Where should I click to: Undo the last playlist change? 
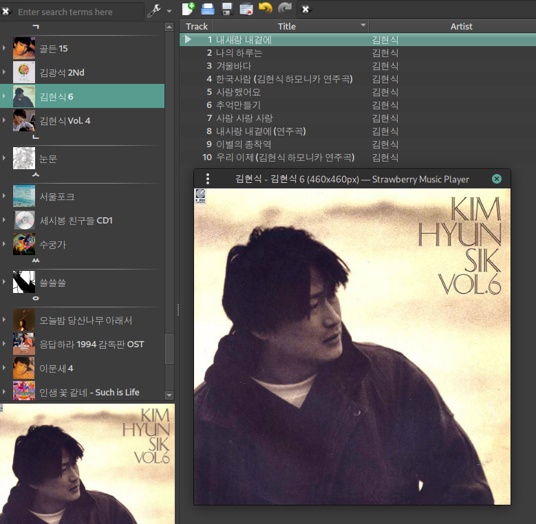(266, 8)
